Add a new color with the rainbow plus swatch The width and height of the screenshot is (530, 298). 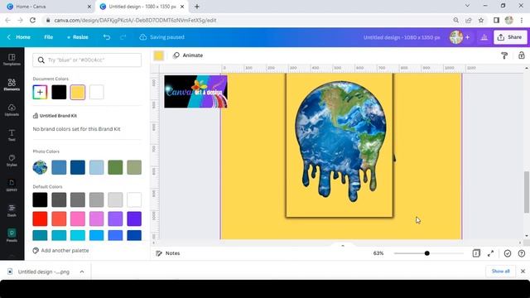pyautogui.click(x=40, y=92)
